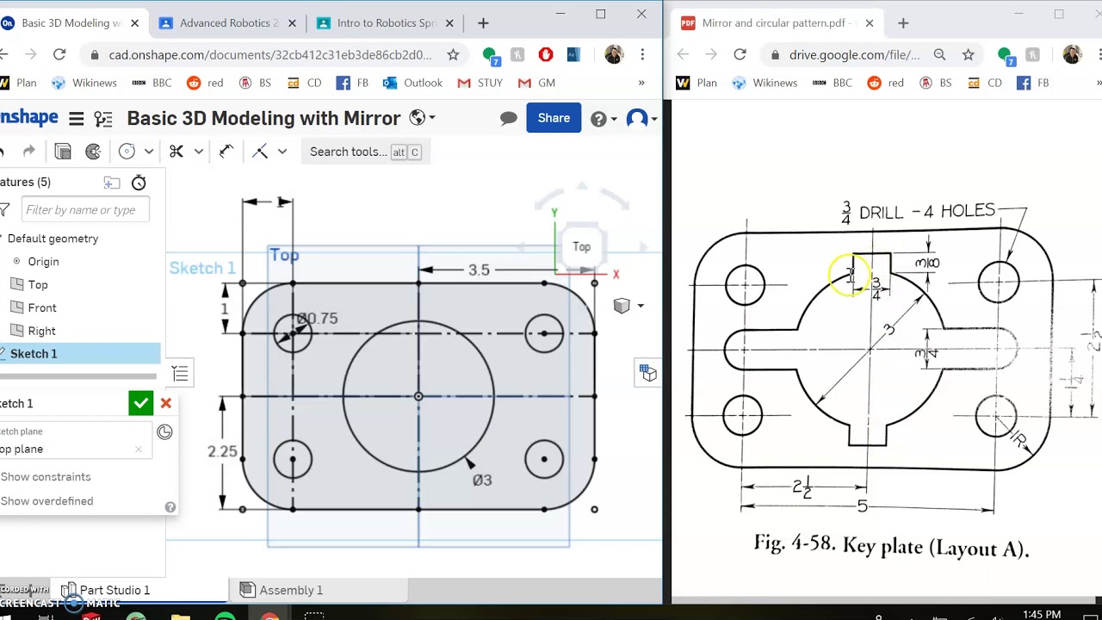Open the left Chrome window's three-dot menu
Image resolution: width=1102 pixels, height=620 pixels.
pos(642,54)
